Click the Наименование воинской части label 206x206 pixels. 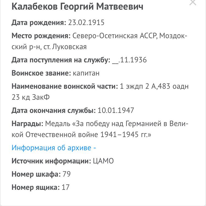(64, 86)
